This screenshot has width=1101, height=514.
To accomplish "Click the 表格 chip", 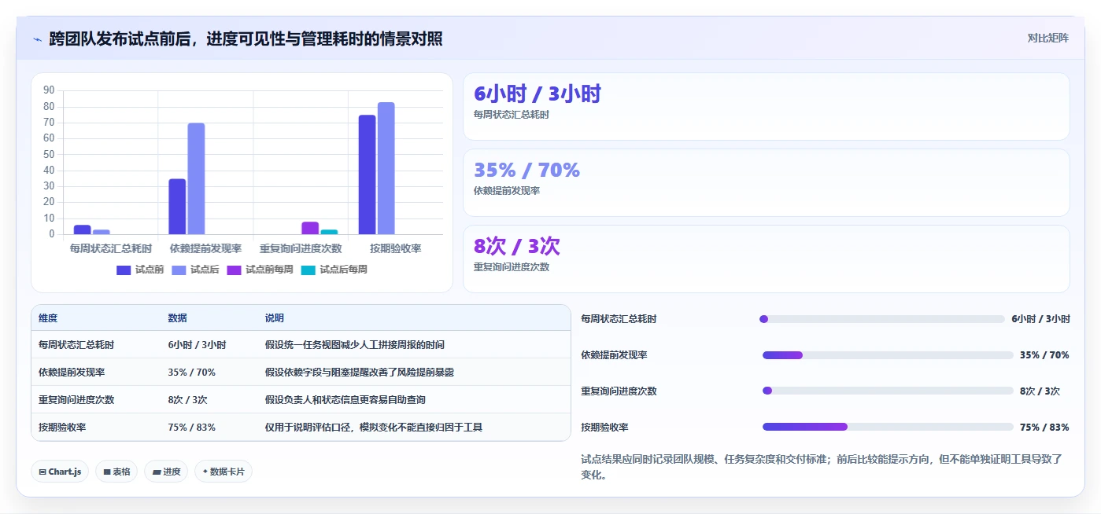I will [x=116, y=472].
